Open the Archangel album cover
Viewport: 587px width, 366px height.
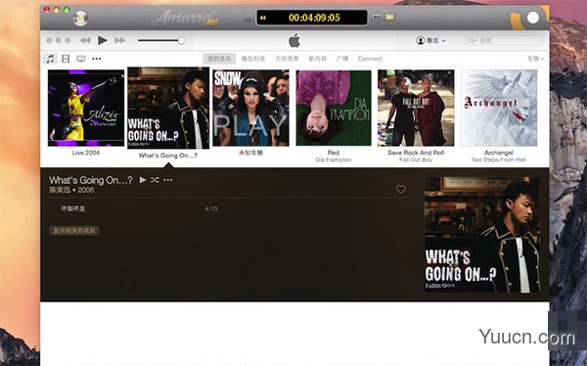[499, 108]
